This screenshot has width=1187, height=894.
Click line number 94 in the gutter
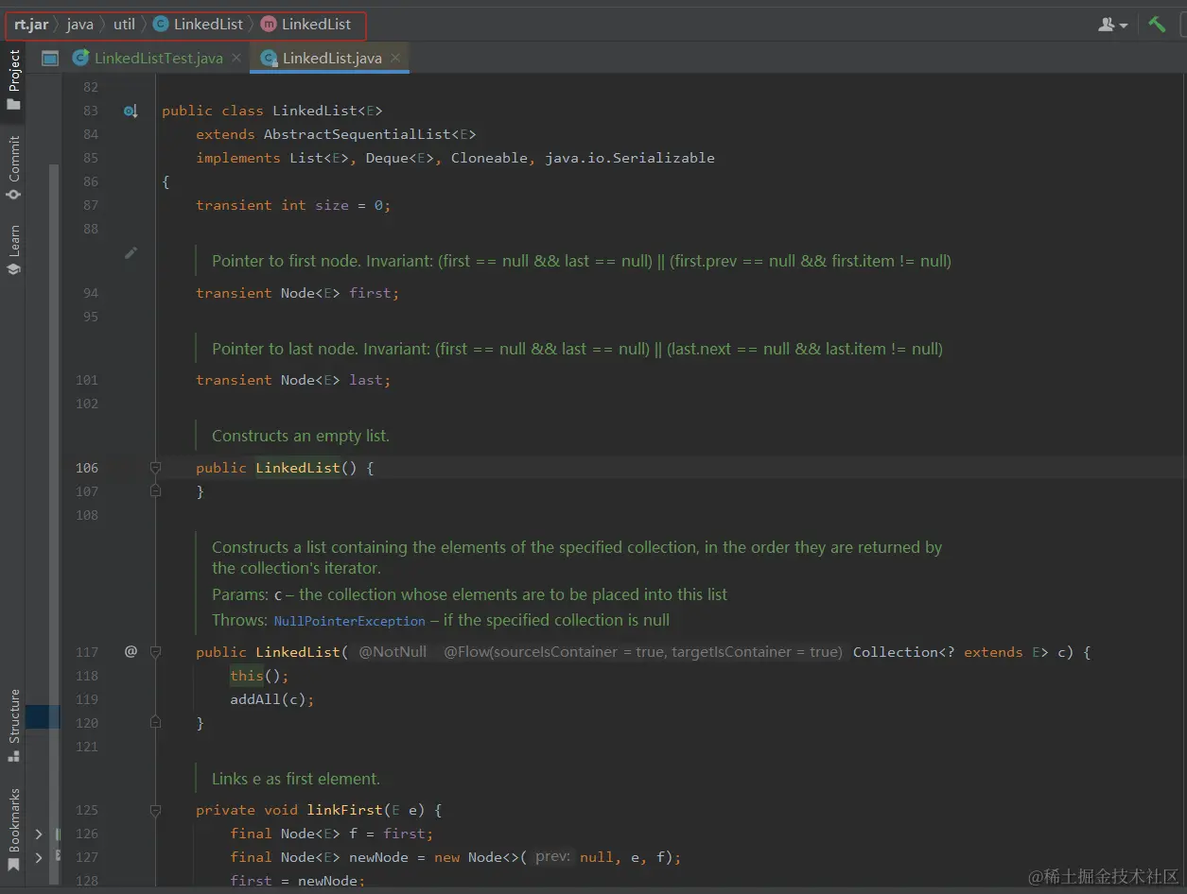pos(90,293)
